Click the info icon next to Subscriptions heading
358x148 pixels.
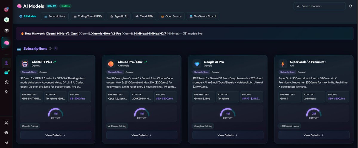(50, 48)
